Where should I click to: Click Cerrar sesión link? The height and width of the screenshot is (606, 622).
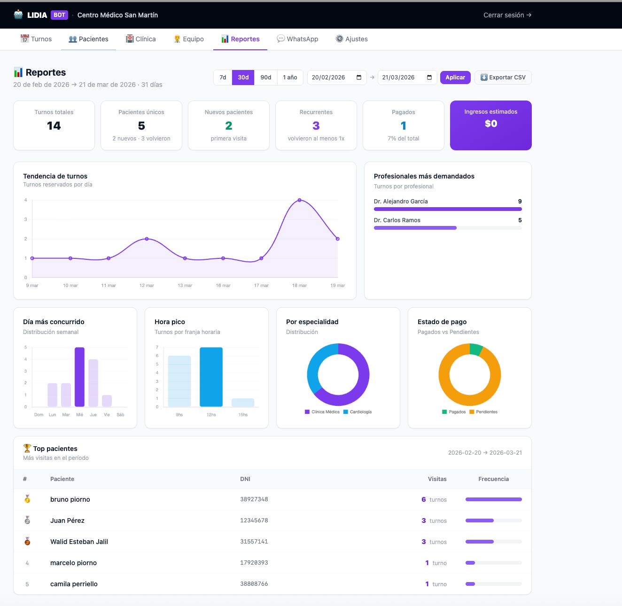pos(507,15)
